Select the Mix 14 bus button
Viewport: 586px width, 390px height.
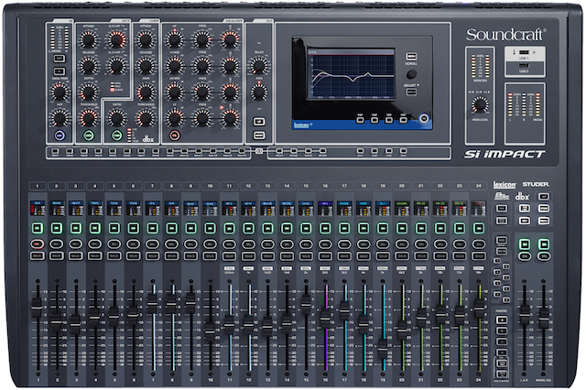pos(242,151)
